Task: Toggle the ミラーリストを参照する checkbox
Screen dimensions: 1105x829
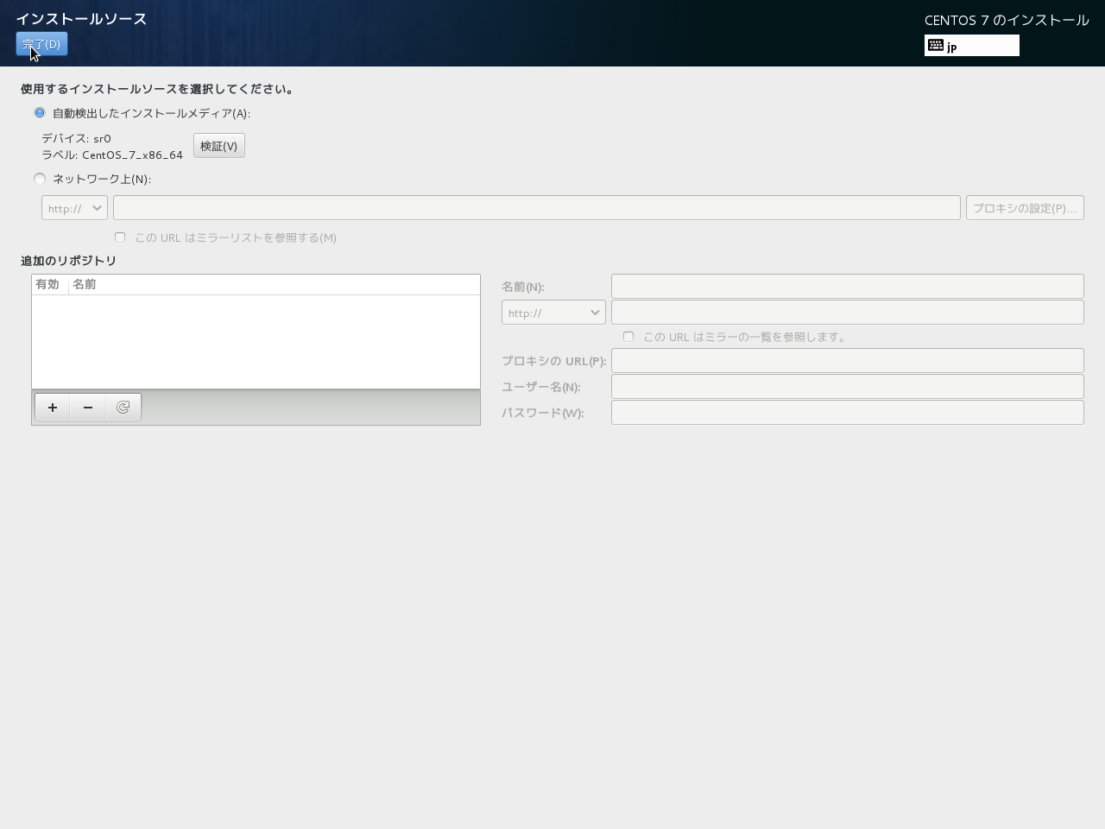Action: point(120,237)
